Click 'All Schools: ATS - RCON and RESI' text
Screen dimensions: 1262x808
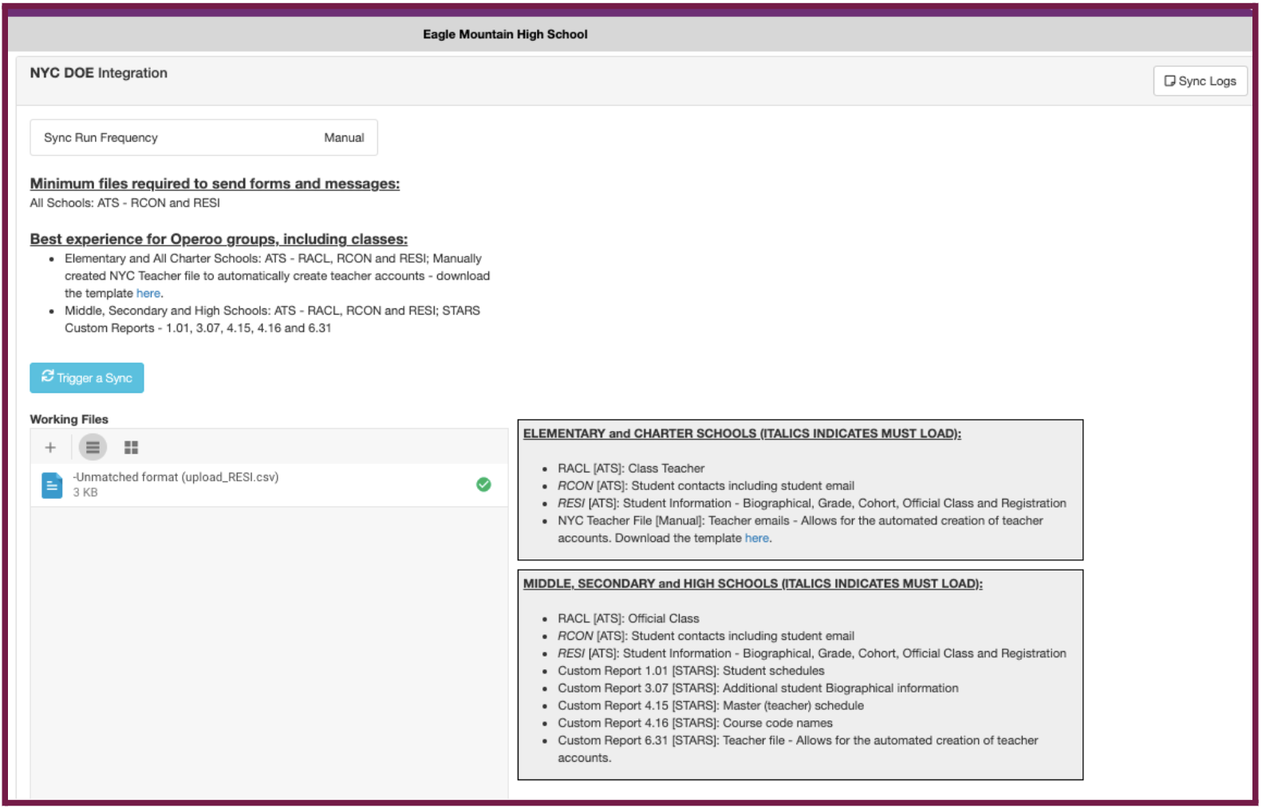click(x=125, y=203)
